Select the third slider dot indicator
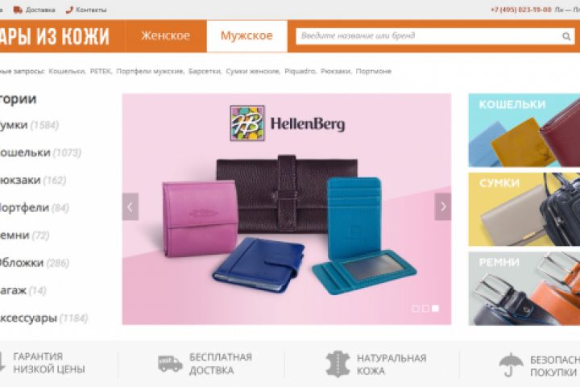The width and height of the screenshot is (580, 387). [x=435, y=308]
